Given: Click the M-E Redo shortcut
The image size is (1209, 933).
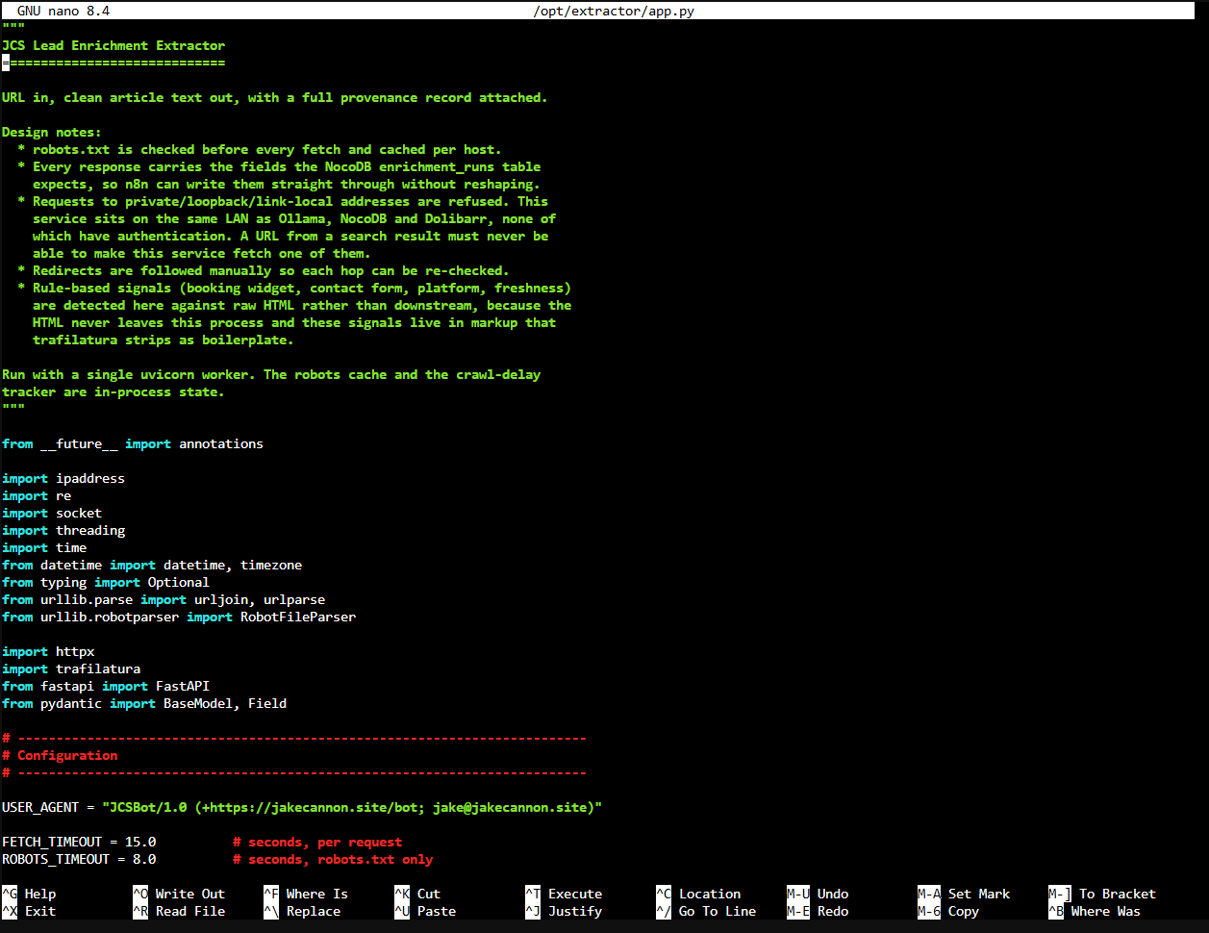Looking at the screenshot, I should coord(818,911).
